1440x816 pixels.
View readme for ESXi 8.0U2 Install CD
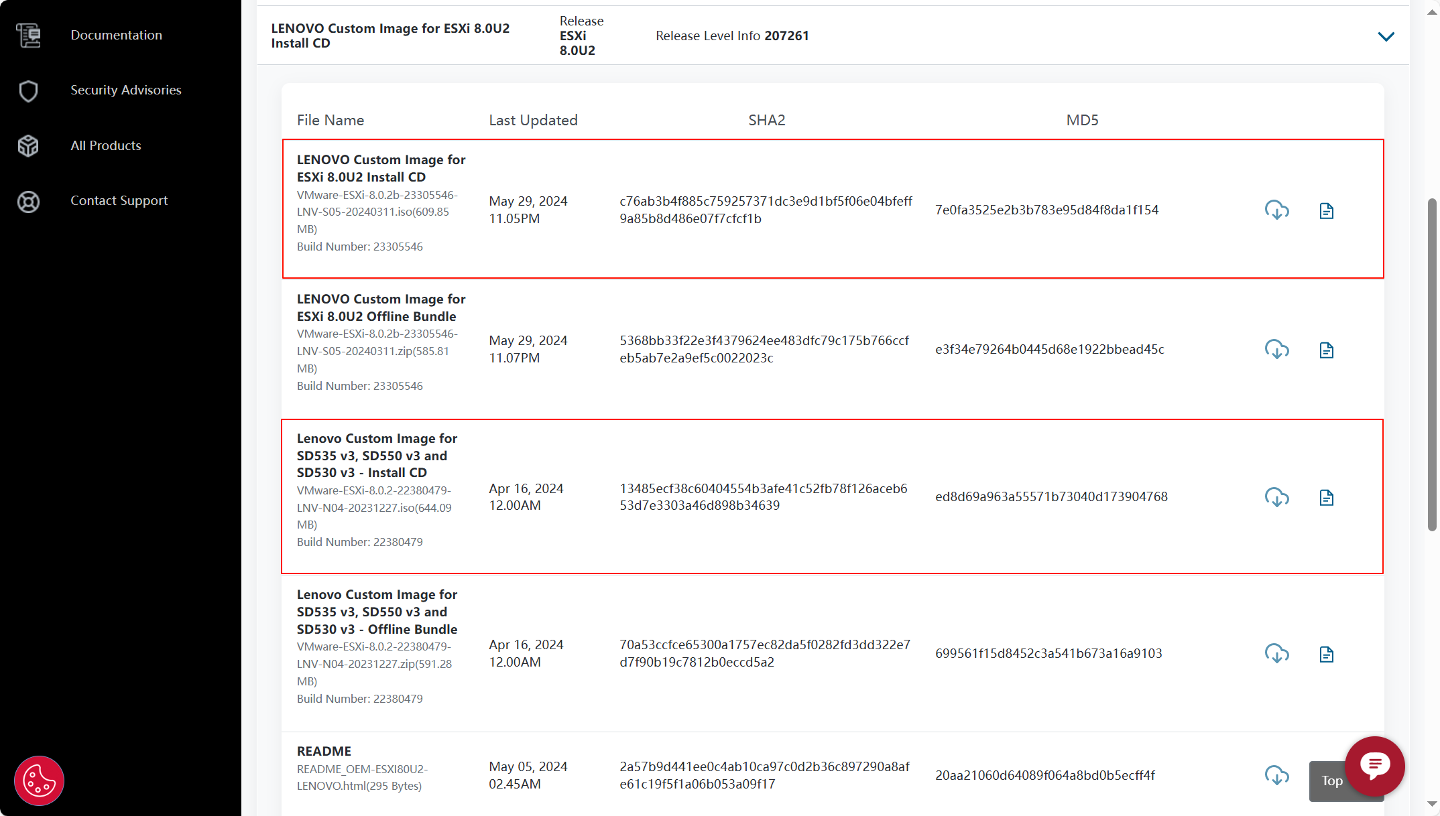coord(1326,211)
